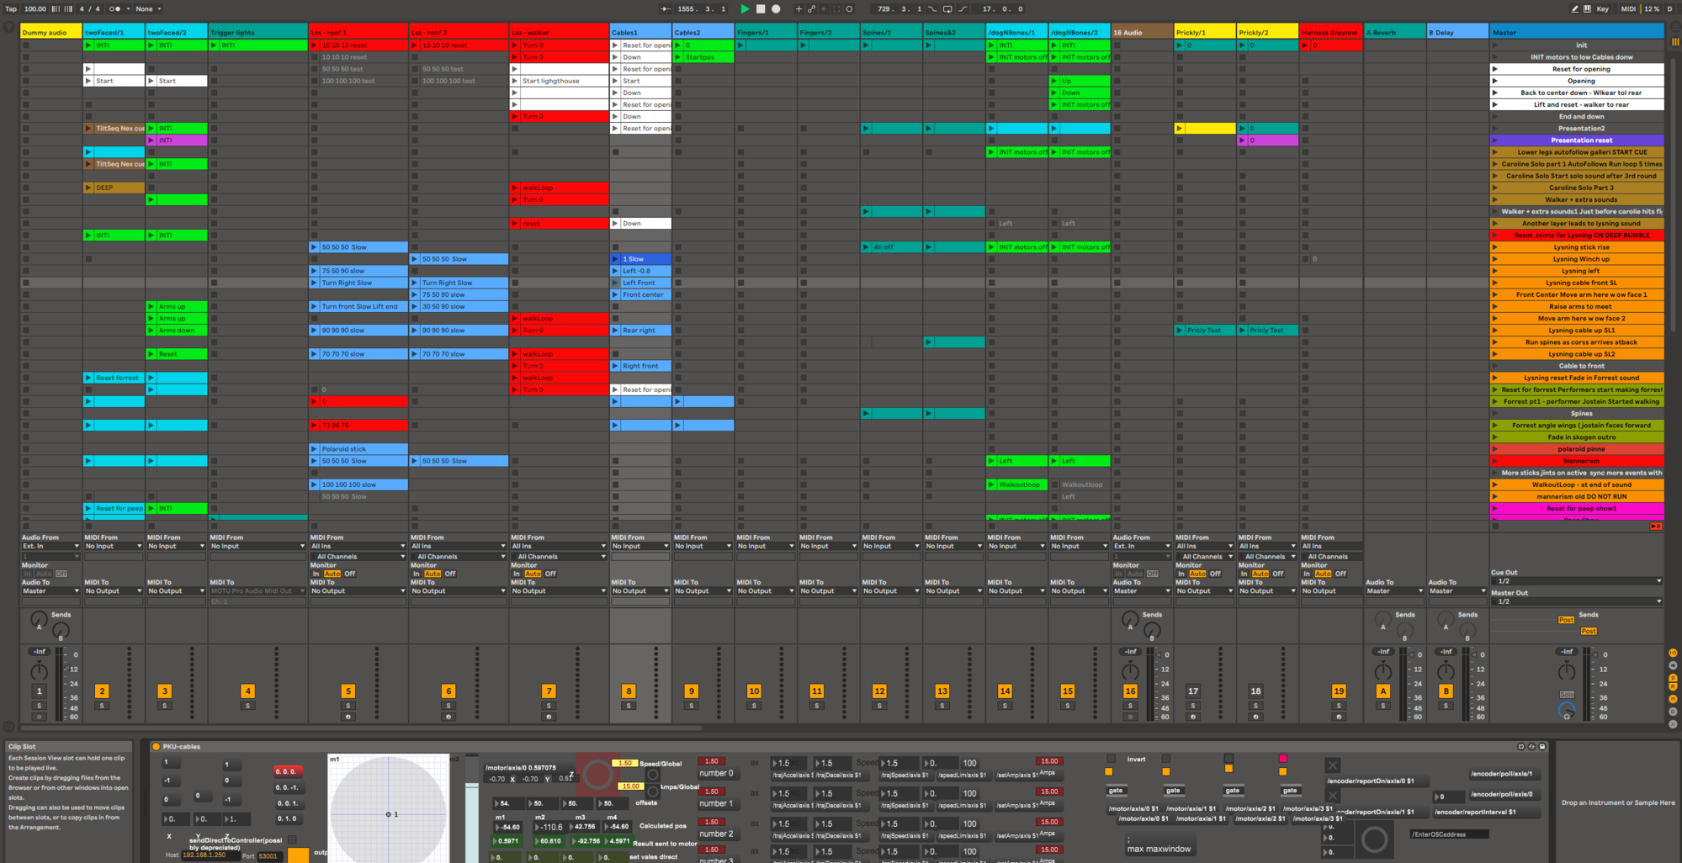Switch on Key map mode
Screen dimensions: 1682x863
tap(1602, 9)
